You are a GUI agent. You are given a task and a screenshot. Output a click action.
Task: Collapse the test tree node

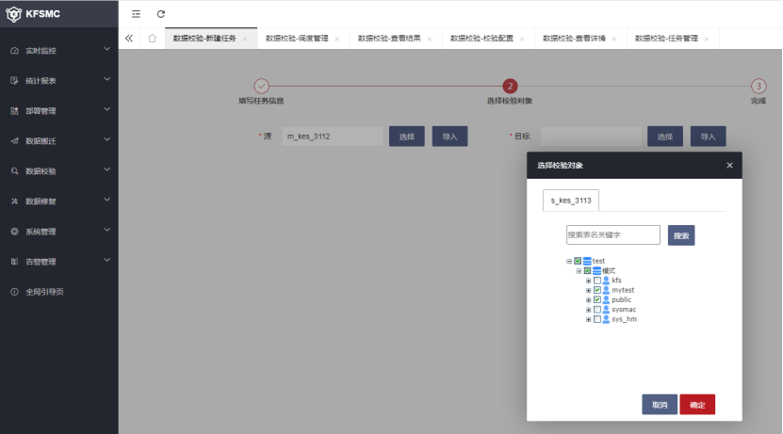[569, 262]
